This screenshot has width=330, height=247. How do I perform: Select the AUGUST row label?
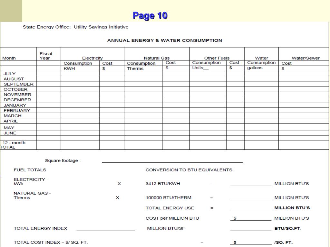(14, 79)
